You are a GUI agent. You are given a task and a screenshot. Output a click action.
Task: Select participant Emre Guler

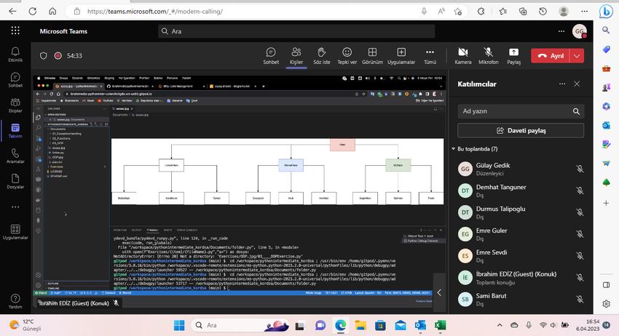pos(521,234)
